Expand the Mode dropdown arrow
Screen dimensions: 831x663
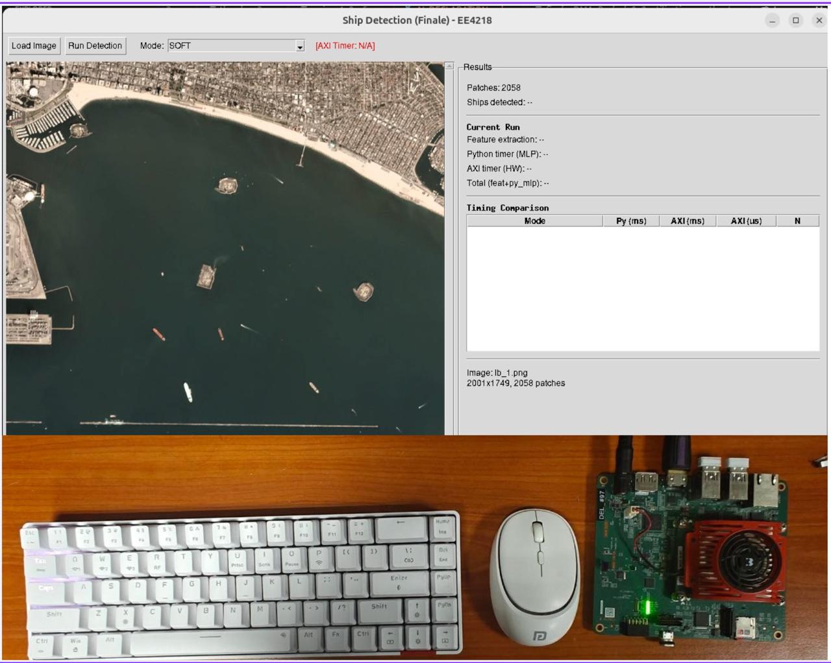click(300, 47)
